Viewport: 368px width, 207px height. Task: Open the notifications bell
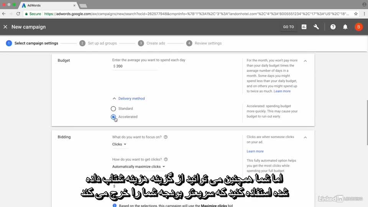pyautogui.click(x=345, y=27)
